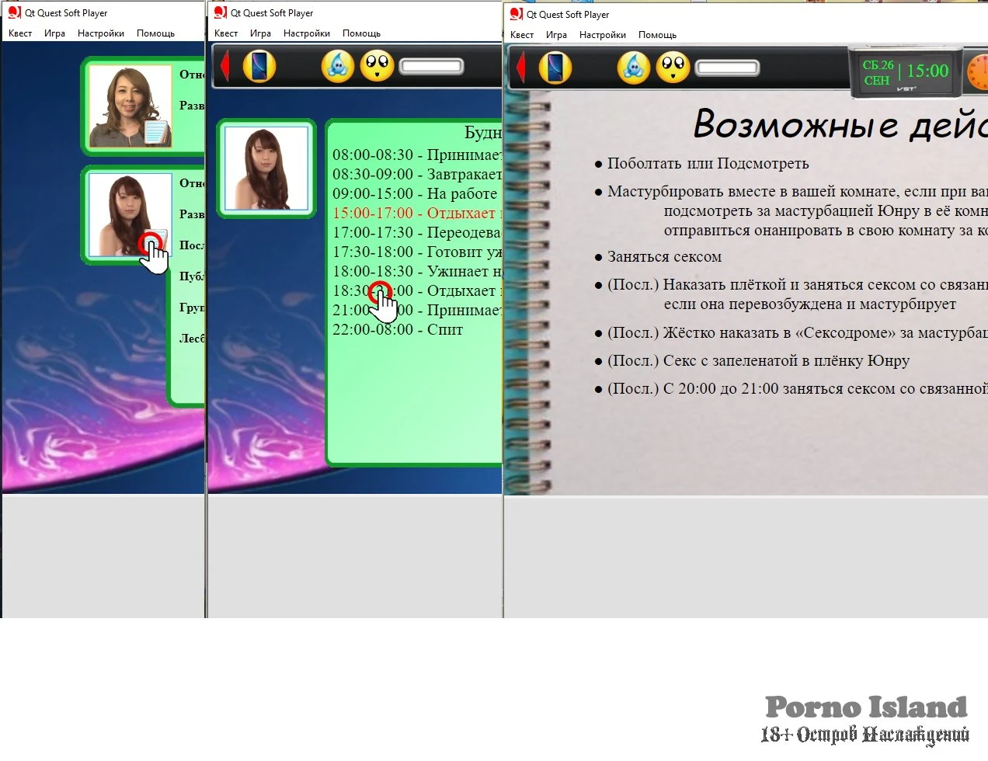Click the red back arrow in the rightmost window
This screenshot has height=761, width=988.
[x=521, y=68]
